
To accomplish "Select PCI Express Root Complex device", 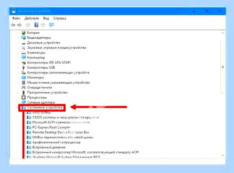I will 51,127.
